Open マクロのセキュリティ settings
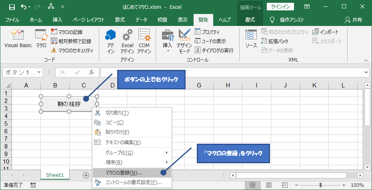The image size is (372, 190). pos(72,50)
